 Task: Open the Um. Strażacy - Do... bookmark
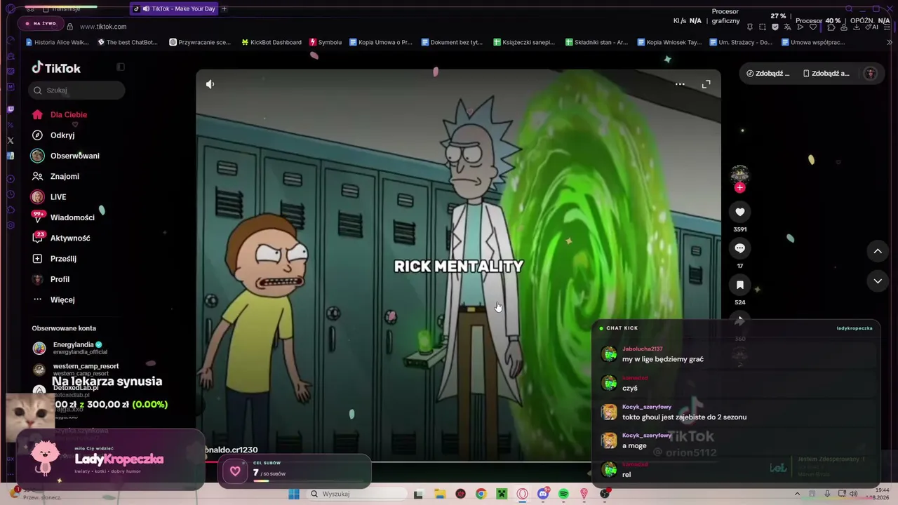(x=741, y=42)
